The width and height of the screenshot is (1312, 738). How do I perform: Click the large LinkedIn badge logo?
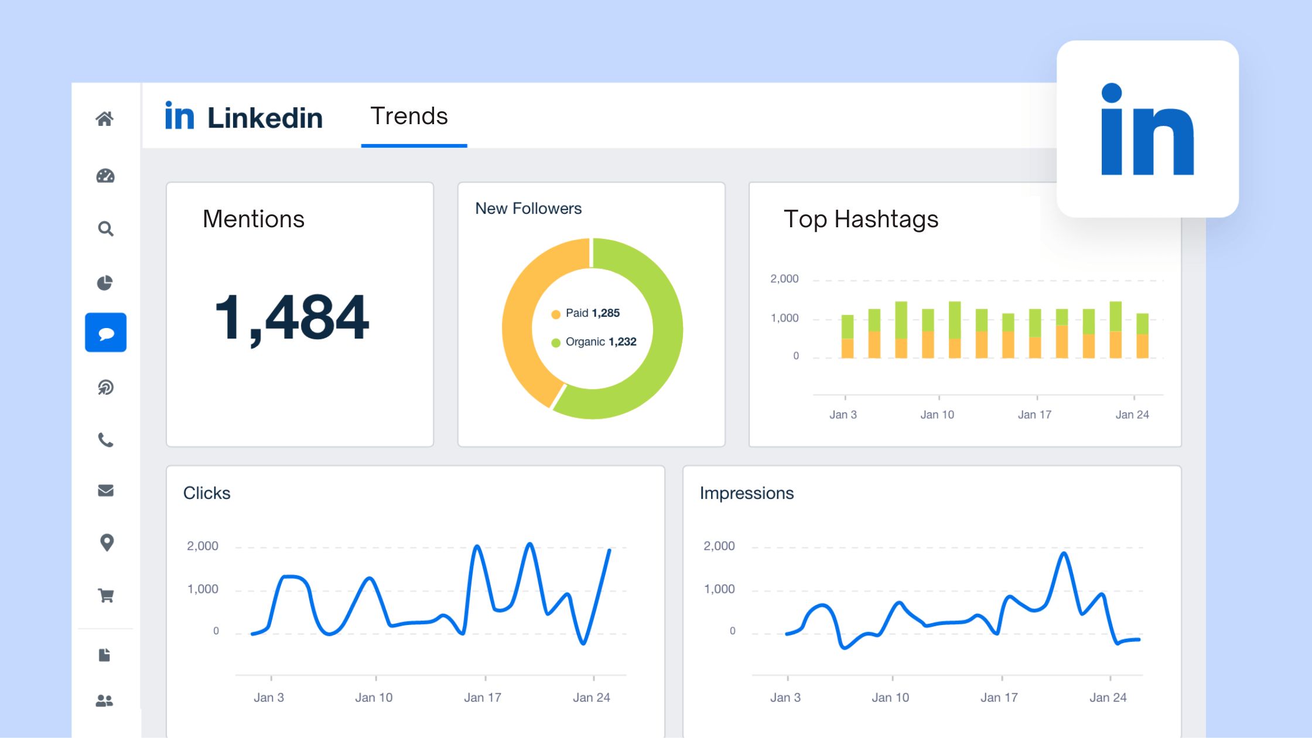tap(1147, 129)
